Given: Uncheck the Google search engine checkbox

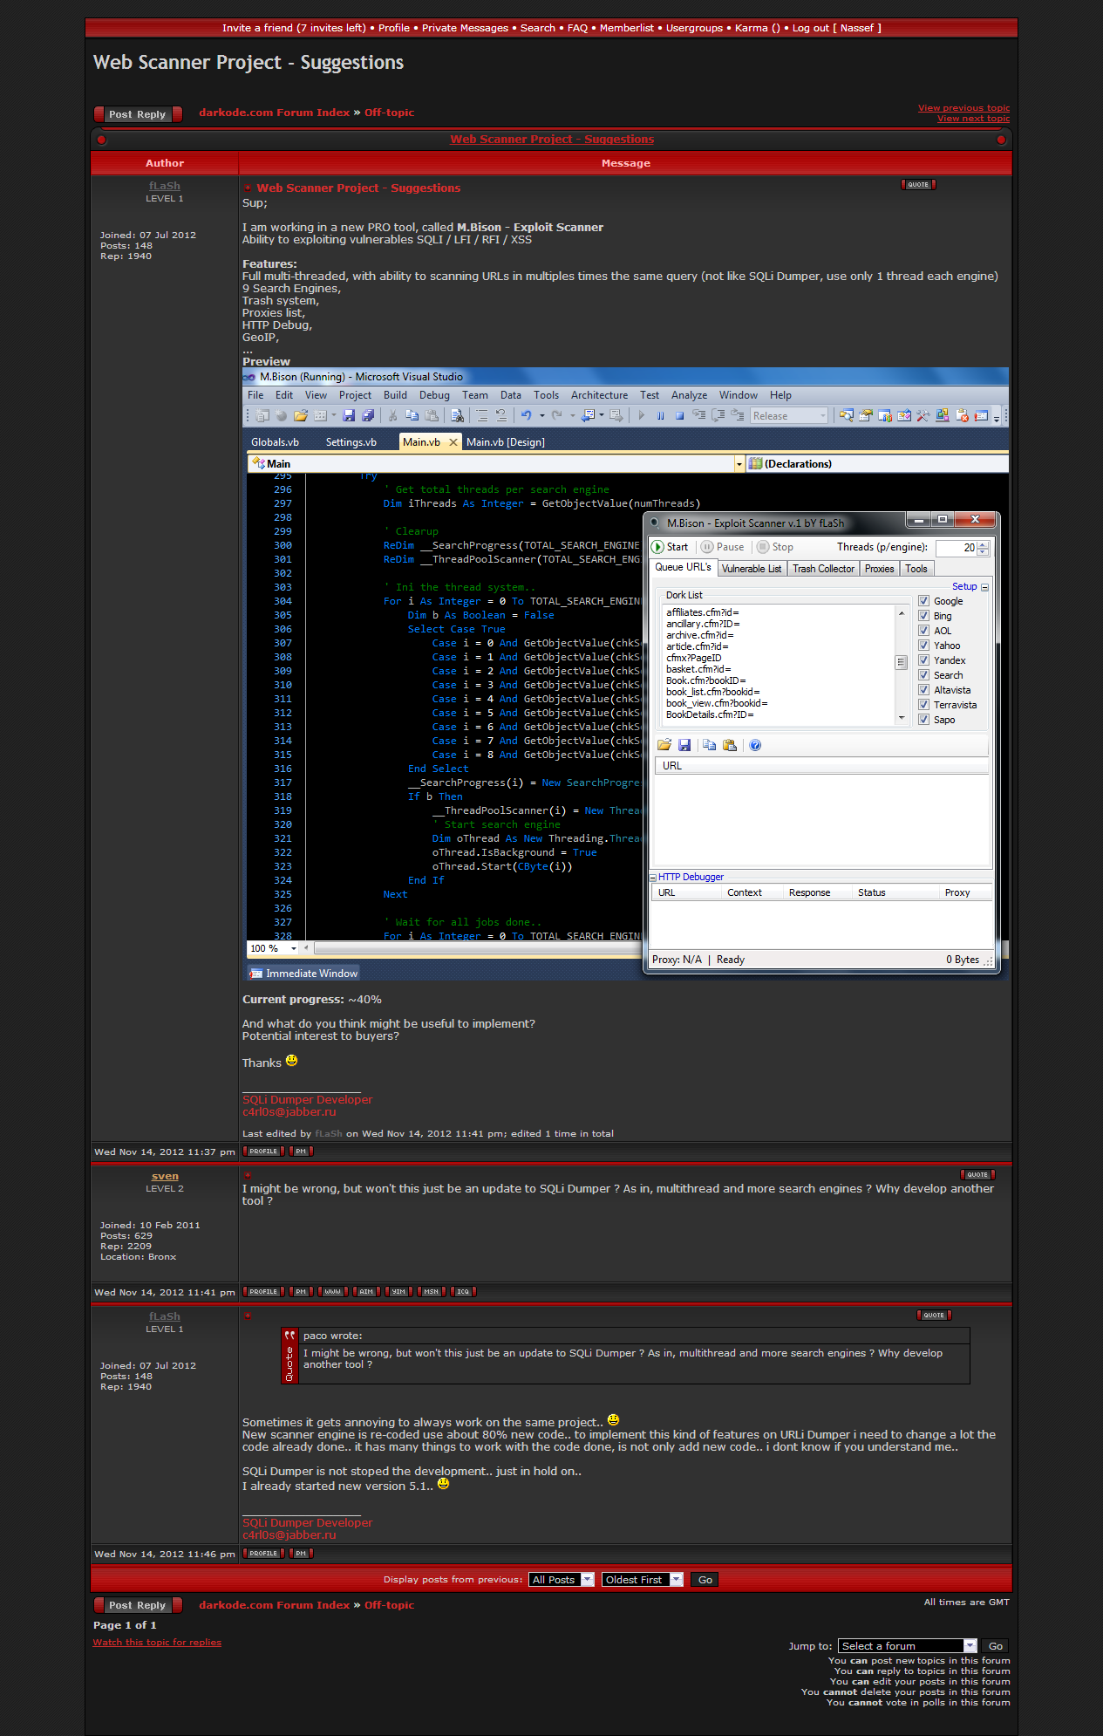Looking at the screenshot, I should tap(923, 601).
